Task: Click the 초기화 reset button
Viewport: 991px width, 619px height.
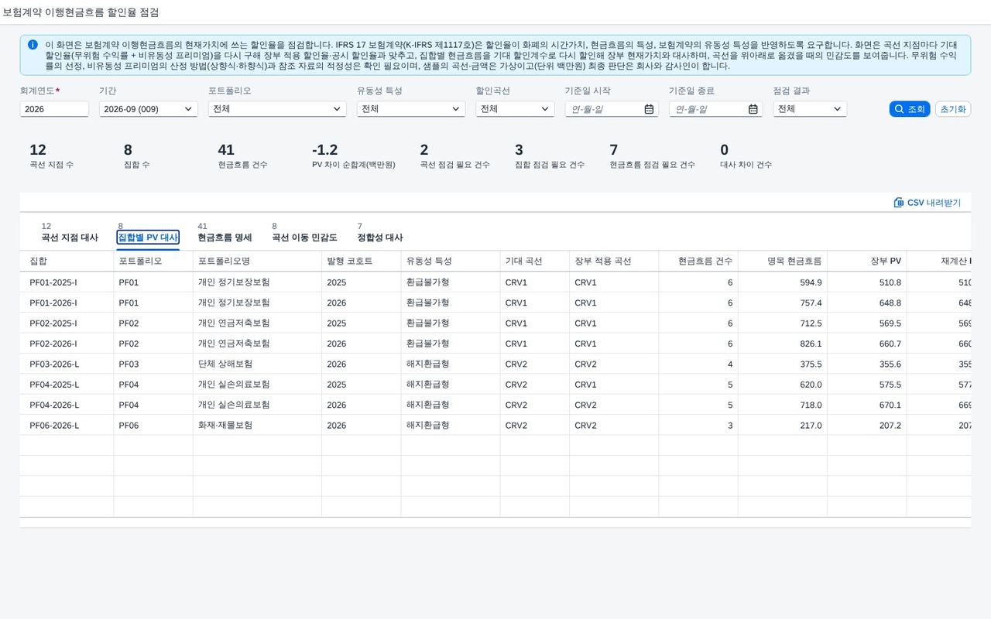Action: coord(953,109)
